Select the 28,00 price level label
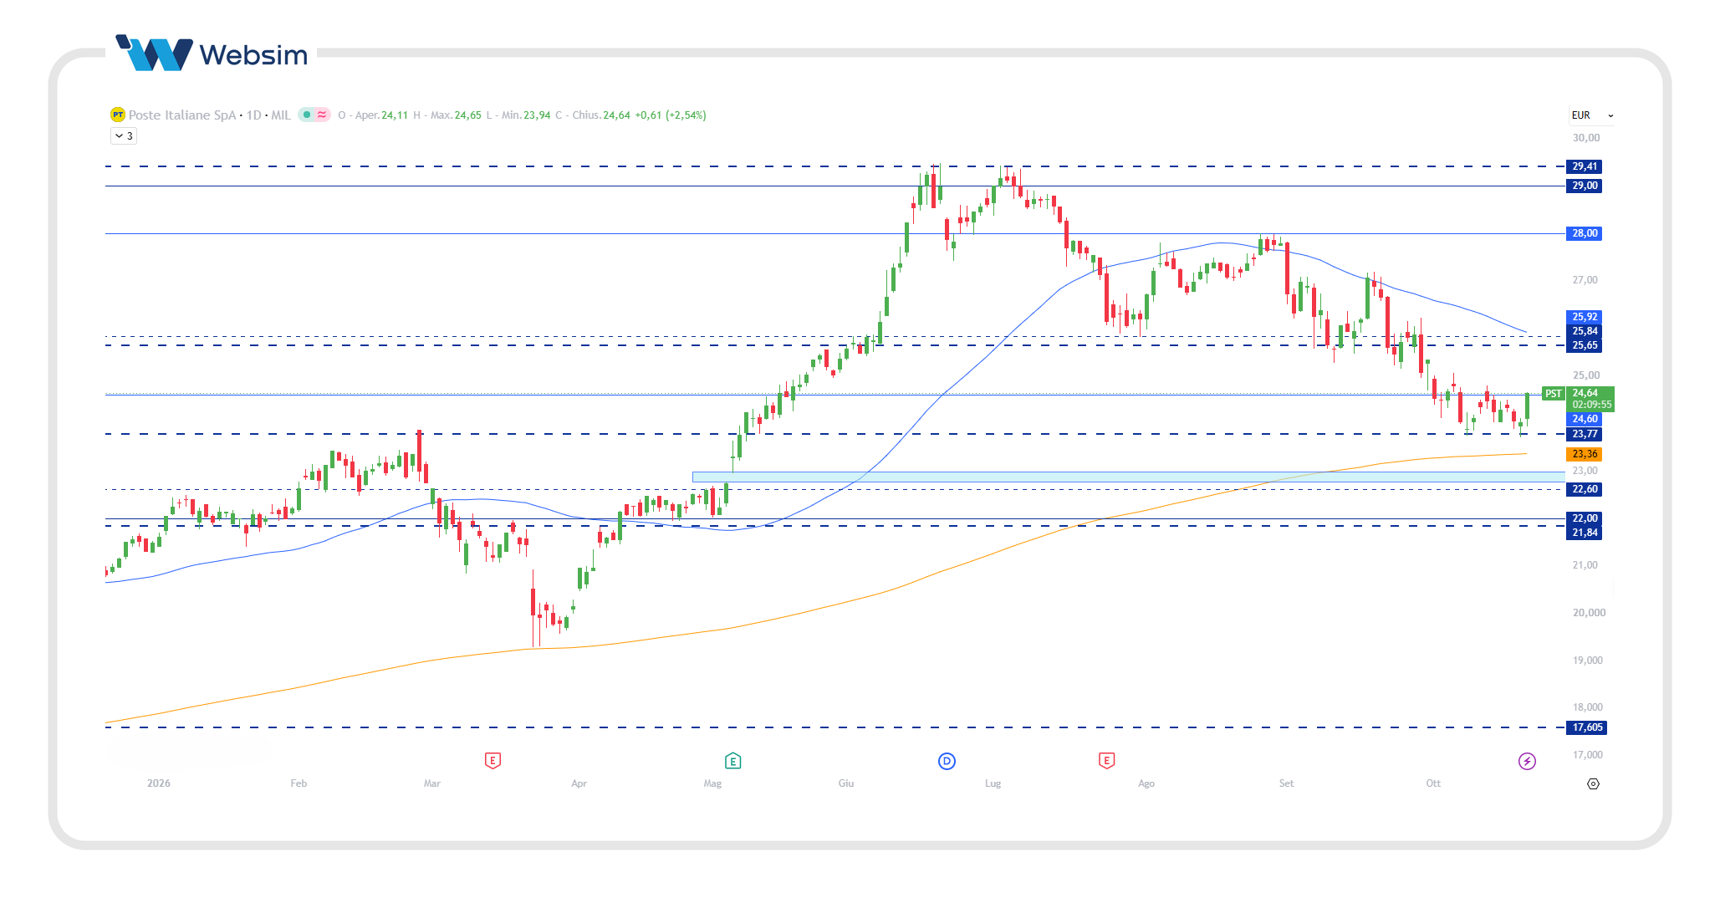Image resolution: width=1720 pixels, height=898 pixels. (1584, 233)
